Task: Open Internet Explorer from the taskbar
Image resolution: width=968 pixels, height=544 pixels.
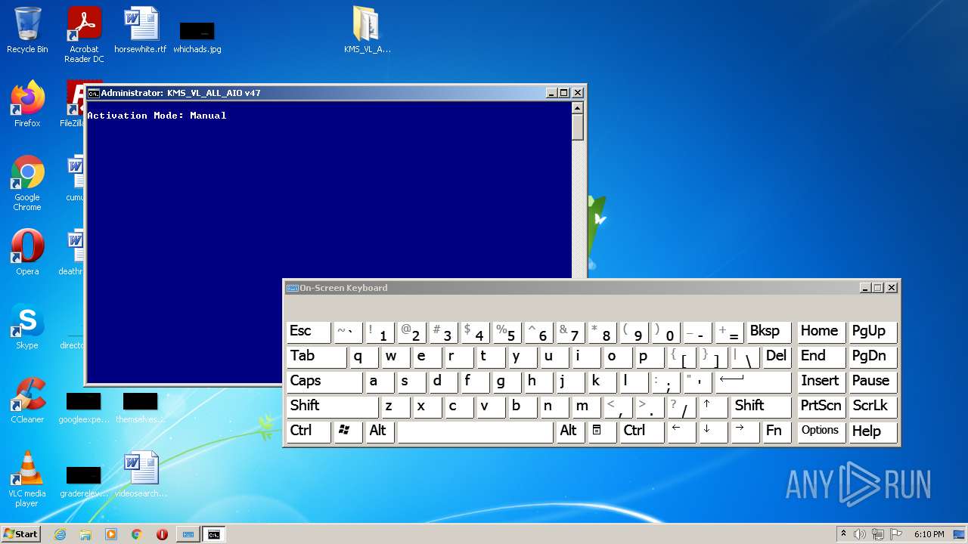Action: point(60,534)
